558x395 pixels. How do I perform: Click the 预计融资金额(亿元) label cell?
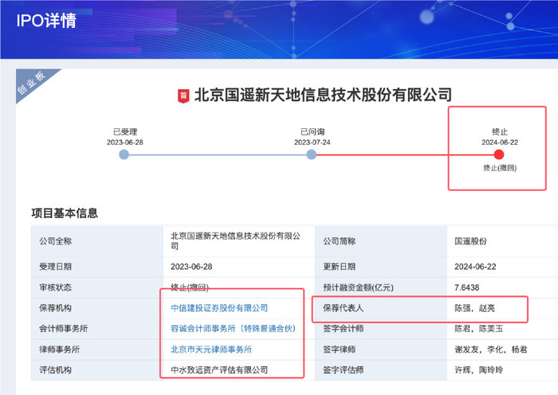(x=381, y=287)
